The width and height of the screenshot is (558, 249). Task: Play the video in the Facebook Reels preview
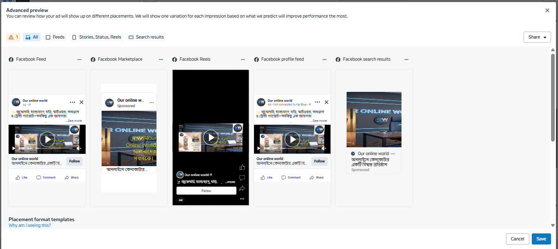click(x=211, y=137)
